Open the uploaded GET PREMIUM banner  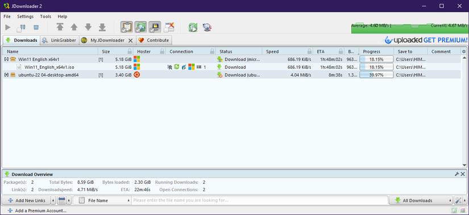tap(426, 40)
